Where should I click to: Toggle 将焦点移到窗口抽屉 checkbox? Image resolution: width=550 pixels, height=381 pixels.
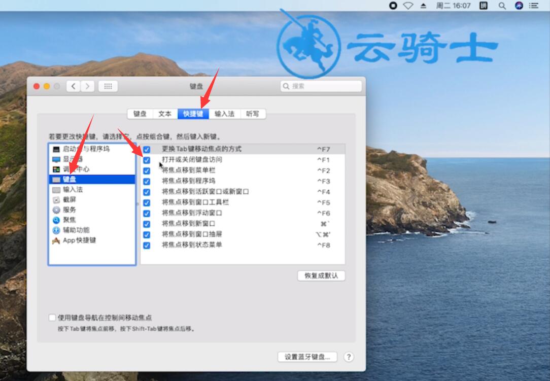147,235
